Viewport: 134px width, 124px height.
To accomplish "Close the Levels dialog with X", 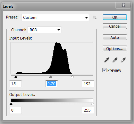I will 123,5.
